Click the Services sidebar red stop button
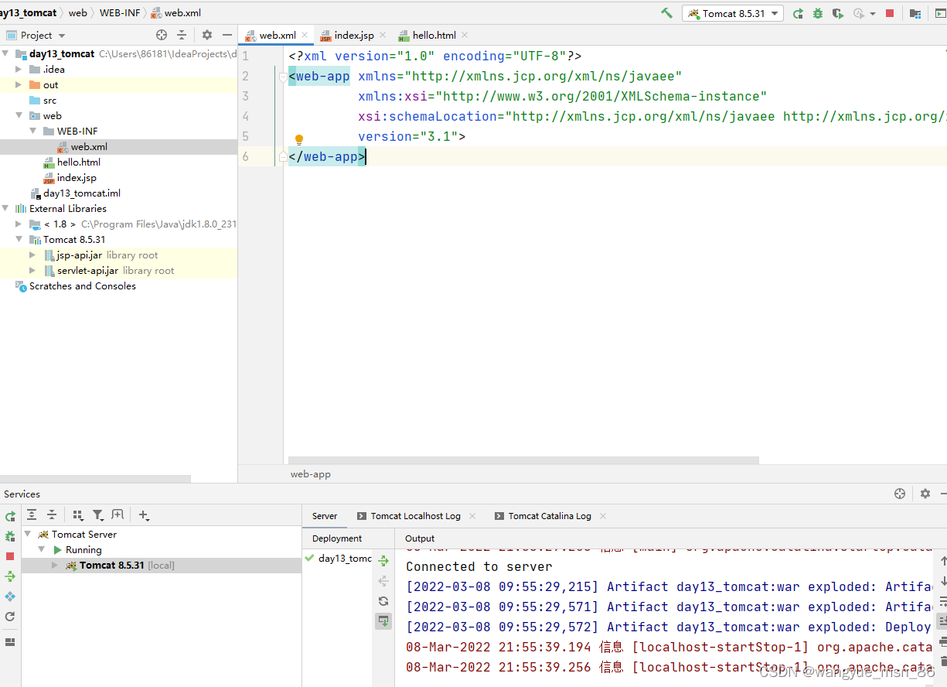The height and width of the screenshot is (687, 947). pyautogui.click(x=10, y=556)
